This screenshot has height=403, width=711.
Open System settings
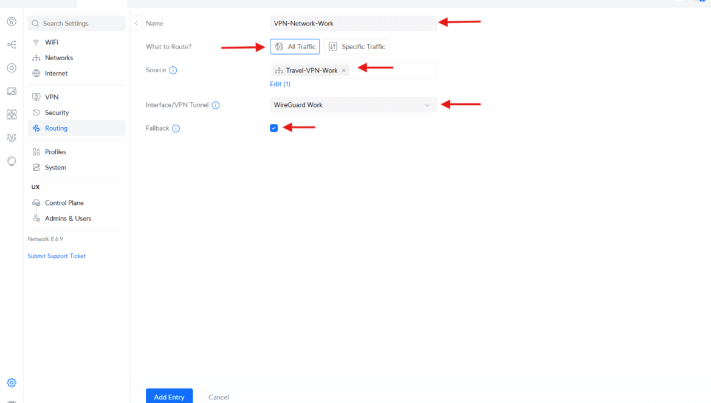point(77,167)
